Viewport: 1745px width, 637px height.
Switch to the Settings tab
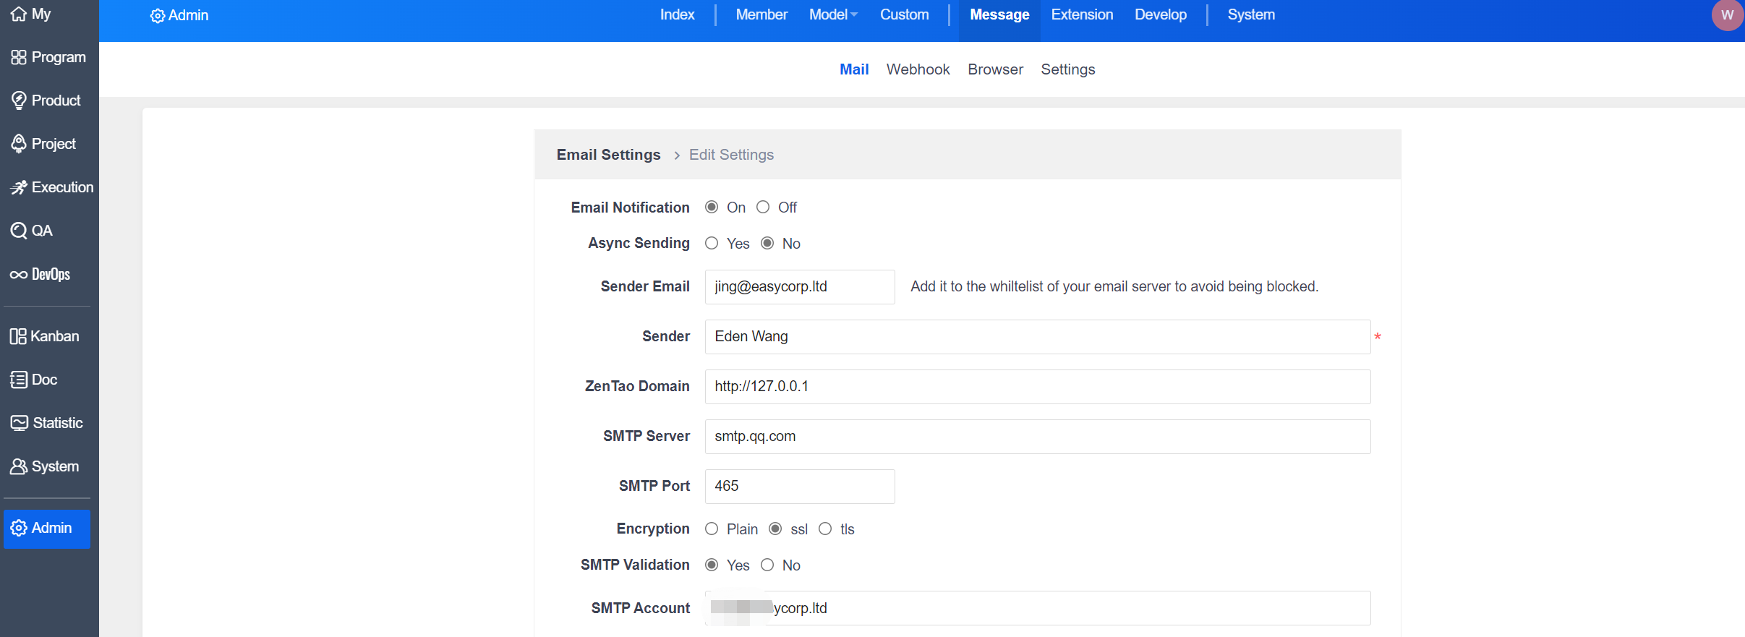click(1067, 69)
